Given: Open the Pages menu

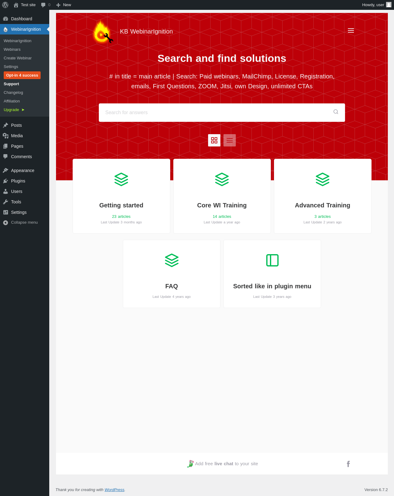Looking at the screenshot, I should pos(25,146).
